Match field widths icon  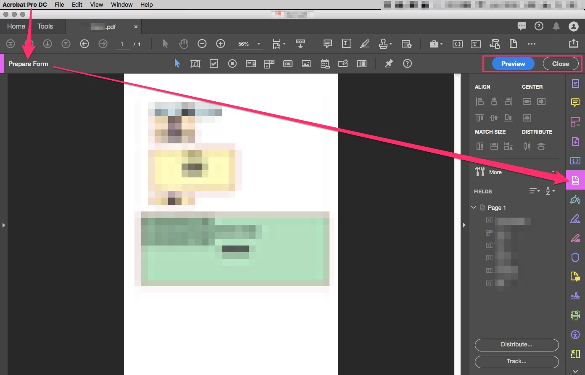[x=494, y=146]
